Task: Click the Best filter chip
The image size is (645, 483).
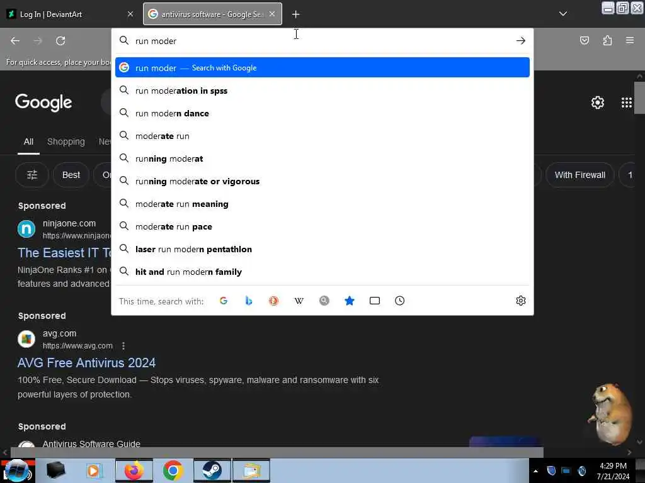Action: [71, 175]
